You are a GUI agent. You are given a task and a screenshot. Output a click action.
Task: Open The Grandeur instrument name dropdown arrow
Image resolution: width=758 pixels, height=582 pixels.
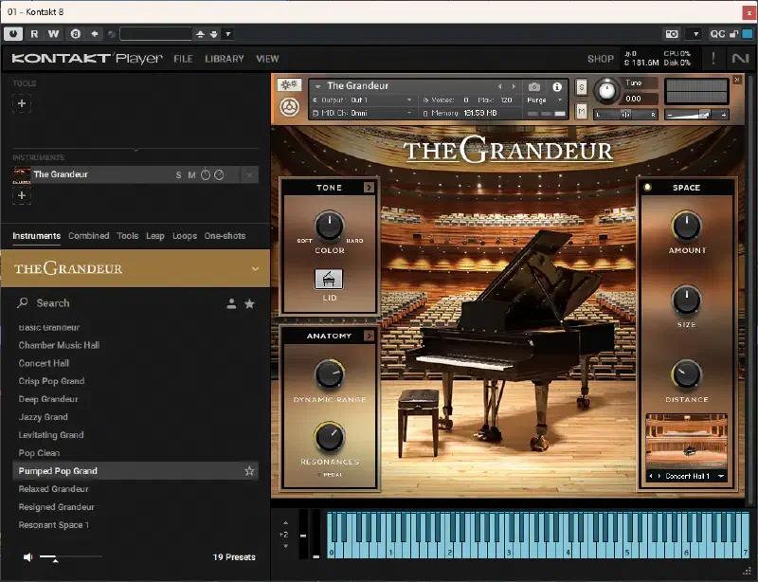coord(317,86)
